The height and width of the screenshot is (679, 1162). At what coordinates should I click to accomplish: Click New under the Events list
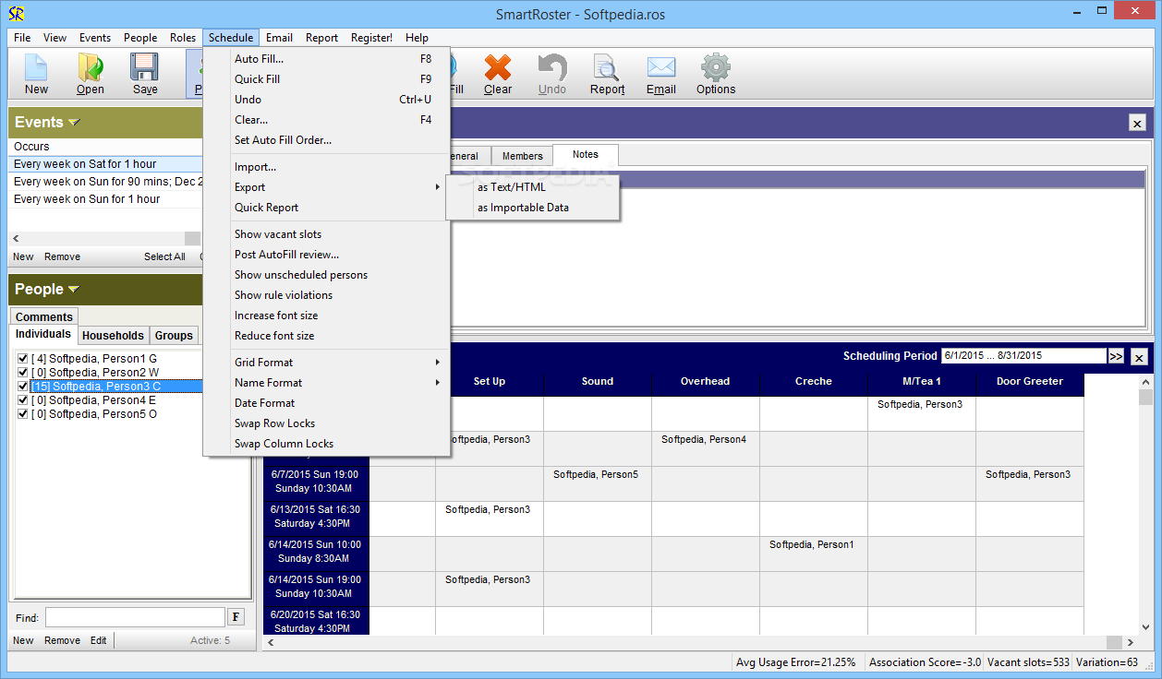(23, 256)
